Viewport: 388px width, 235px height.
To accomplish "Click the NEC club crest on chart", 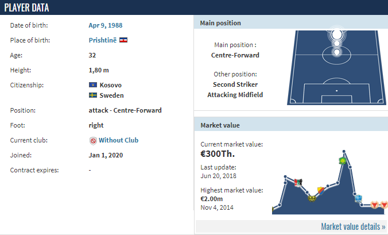I will (298, 183).
